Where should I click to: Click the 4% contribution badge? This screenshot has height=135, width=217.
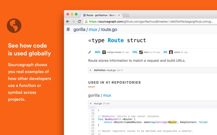(x=165, y=52)
